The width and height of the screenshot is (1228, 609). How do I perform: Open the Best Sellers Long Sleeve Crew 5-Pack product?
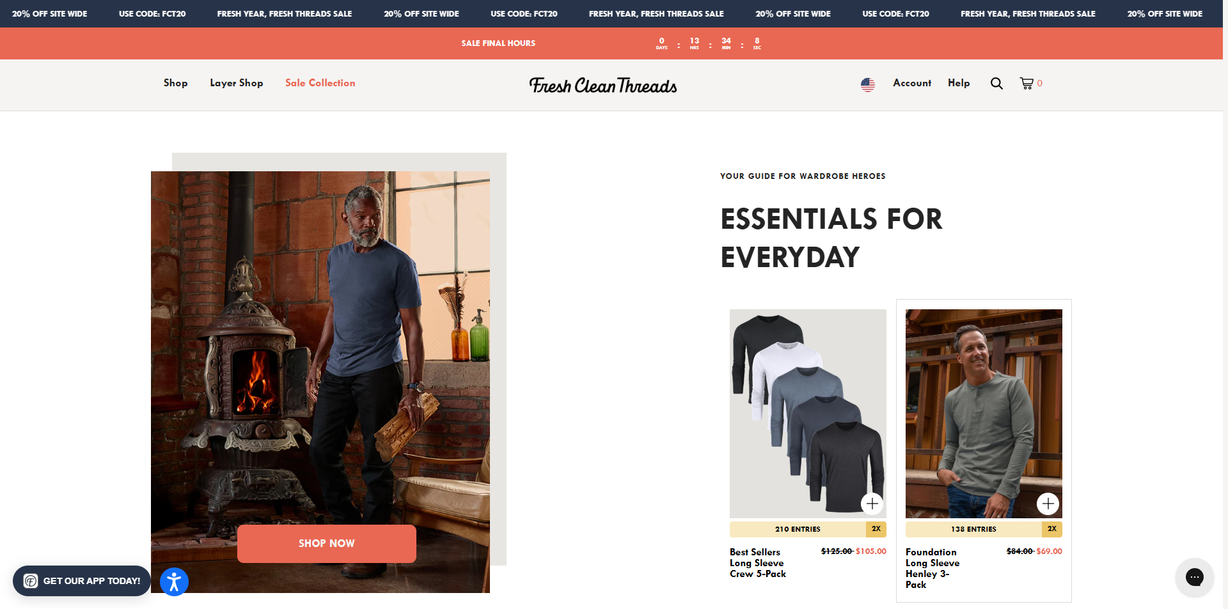click(x=757, y=563)
